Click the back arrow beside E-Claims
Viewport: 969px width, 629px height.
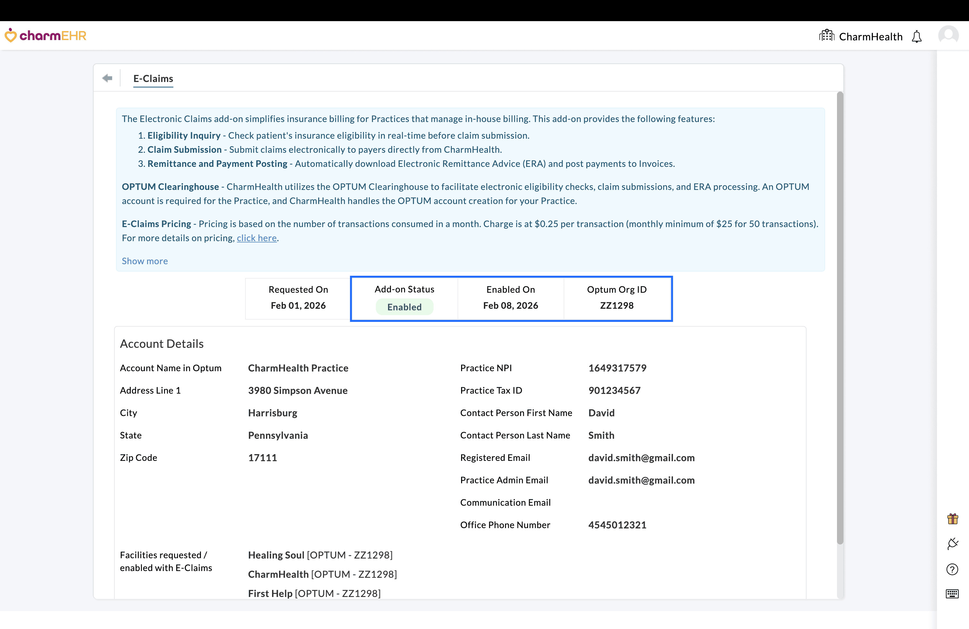point(107,78)
